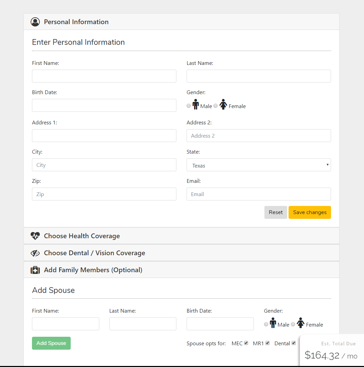
Task: Expand the Choose Health Coverage section
Action: tap(82, 236)
